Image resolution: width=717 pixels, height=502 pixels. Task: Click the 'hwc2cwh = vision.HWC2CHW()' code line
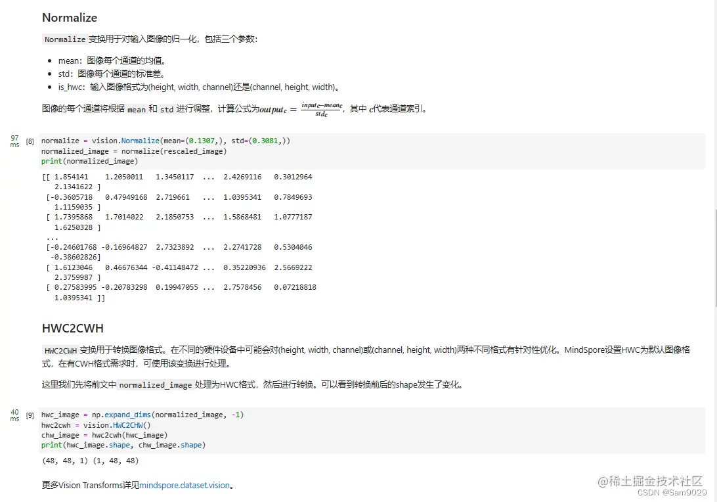(96, 425)
